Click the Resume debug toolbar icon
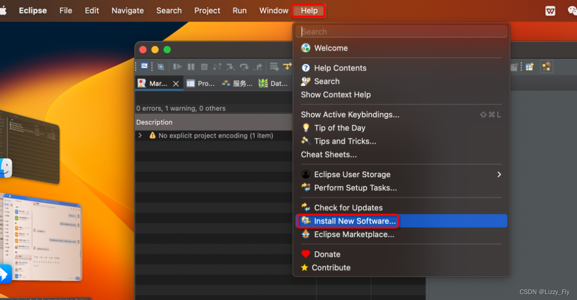Screen dimensions: 577x300 point(177,67)
